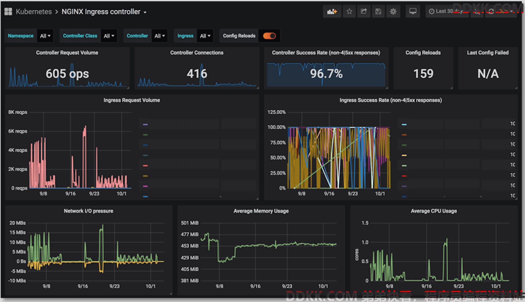Click cyan legend swatch in Ingress Success Rate
525x302 pixels.
(x=404, y=125)
